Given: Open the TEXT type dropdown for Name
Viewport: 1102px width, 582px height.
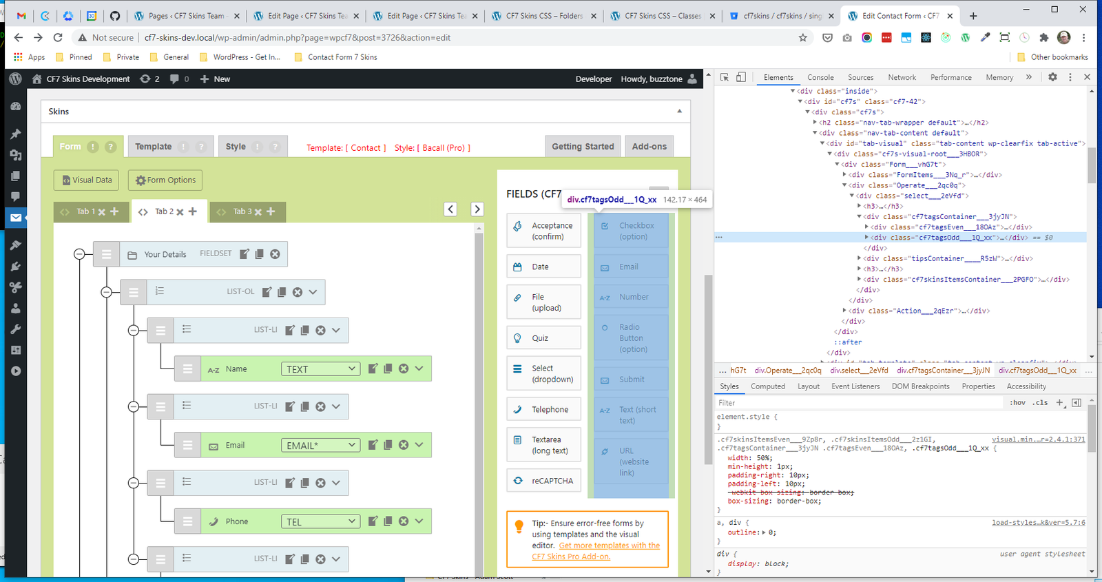Looking at the screenshot, I should pyautogui.click(x=320, y=369).
